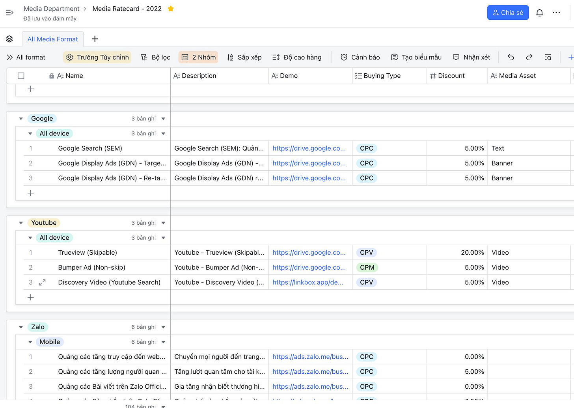Click Media Asset column header
The width and height of the screenshot is (574, 408).
(x=529, y=76)
